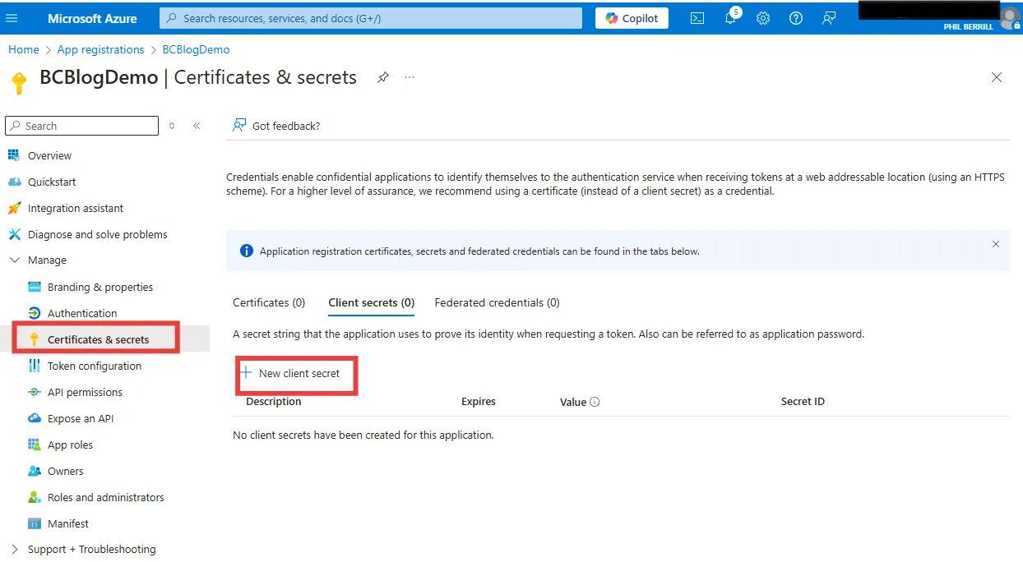
Task: Click the sidebar Search field
Action: point(81,126)
